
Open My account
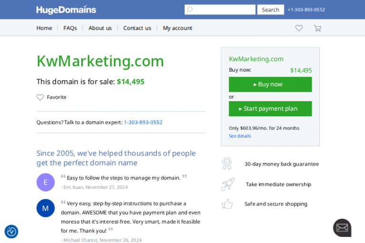click(177, 28)
